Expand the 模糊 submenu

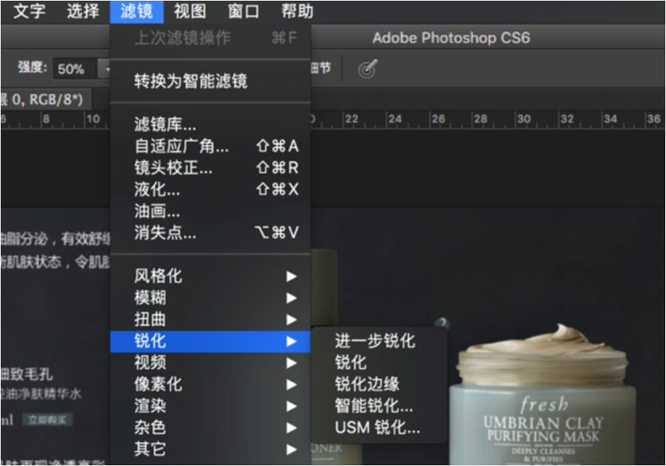point(150,298)
